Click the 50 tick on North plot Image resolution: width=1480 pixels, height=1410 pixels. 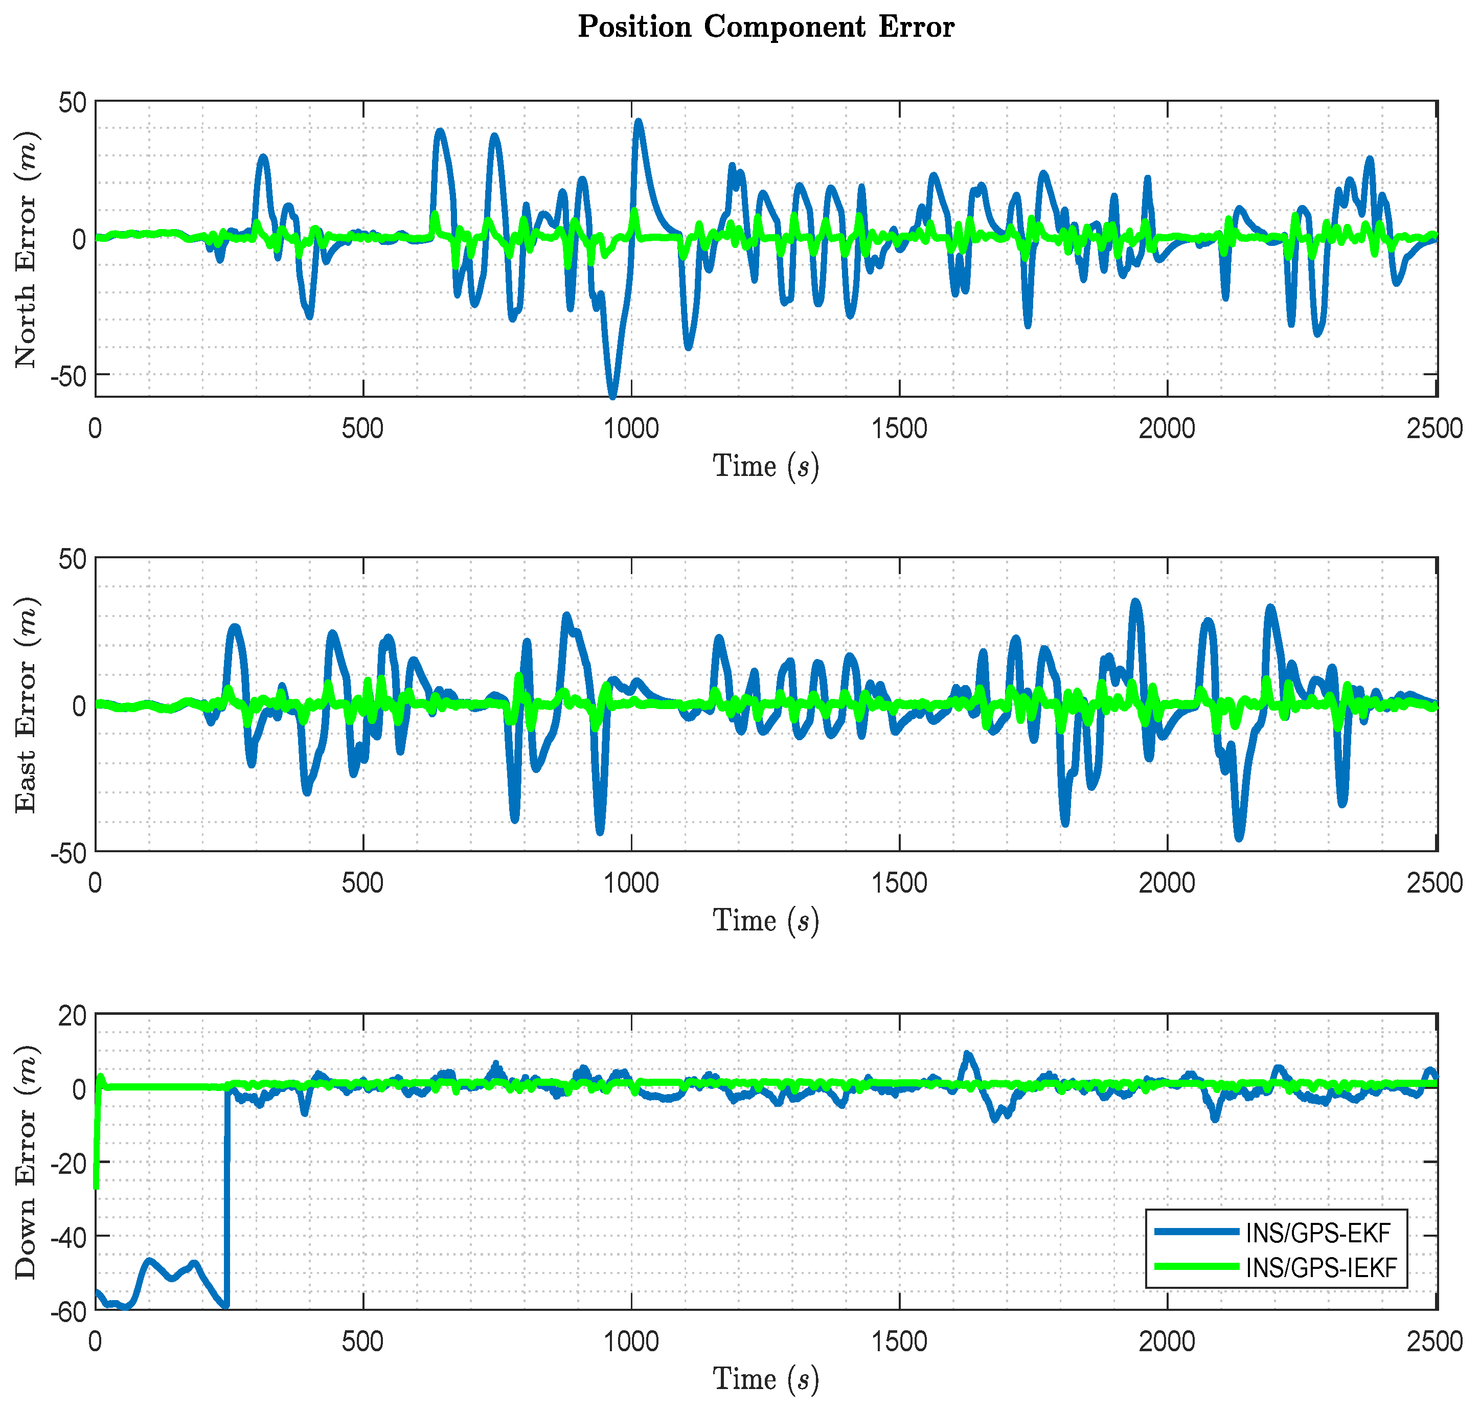[73, 103]
